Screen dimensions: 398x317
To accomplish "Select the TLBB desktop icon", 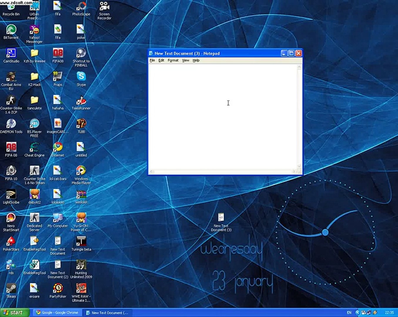I will (x=81, y=126).
